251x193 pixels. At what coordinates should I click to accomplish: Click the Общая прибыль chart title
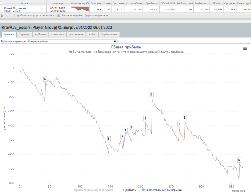(126, 47)
